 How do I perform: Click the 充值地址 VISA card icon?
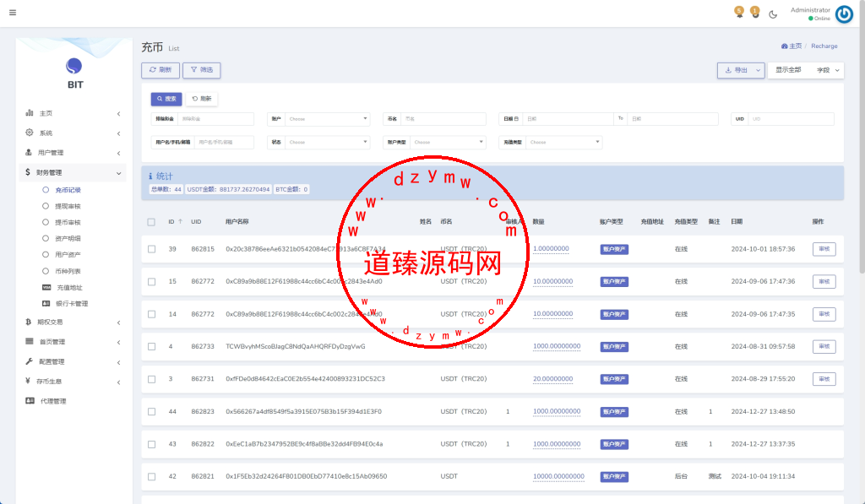pyautogui.click(x=46, y=287)
